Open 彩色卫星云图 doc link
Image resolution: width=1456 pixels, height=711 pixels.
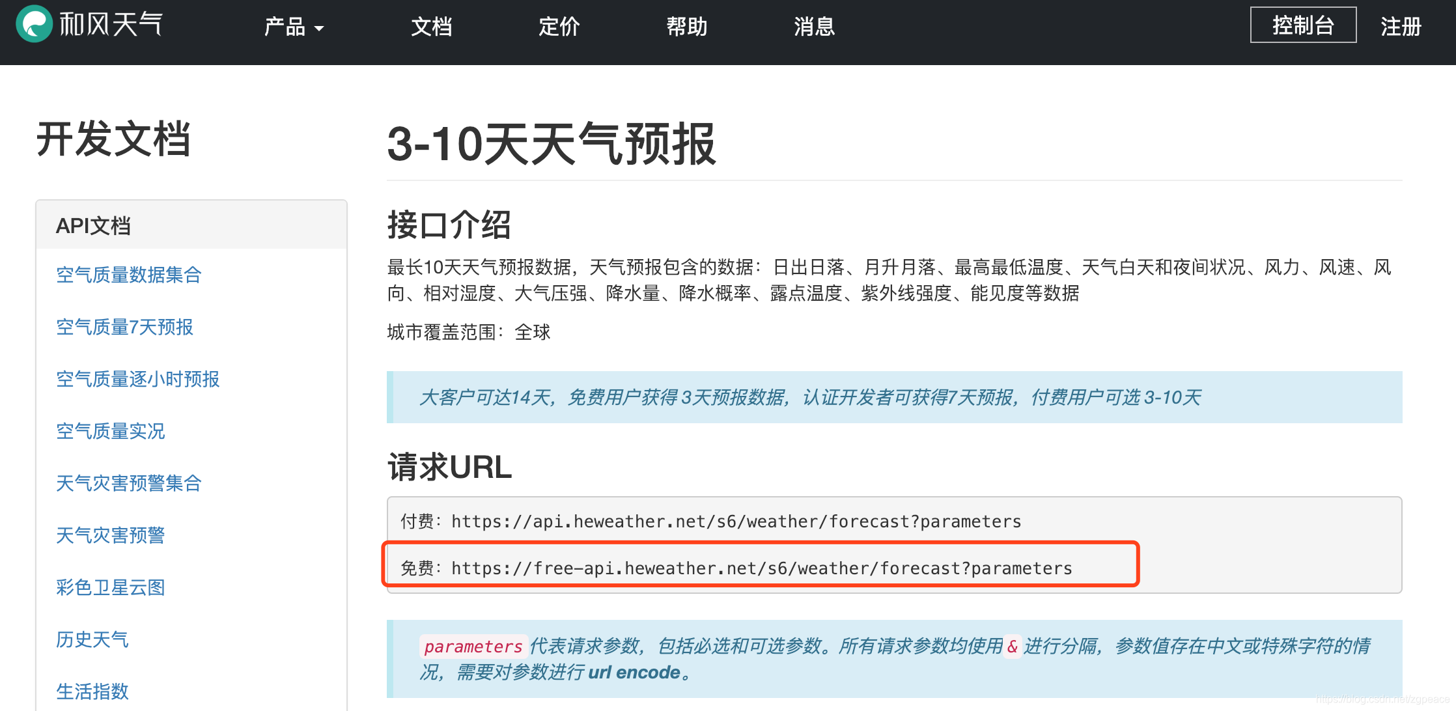pos(111,587)
